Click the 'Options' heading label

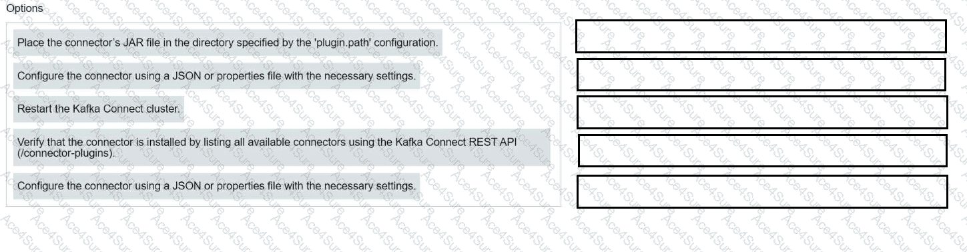click(24, 9)
